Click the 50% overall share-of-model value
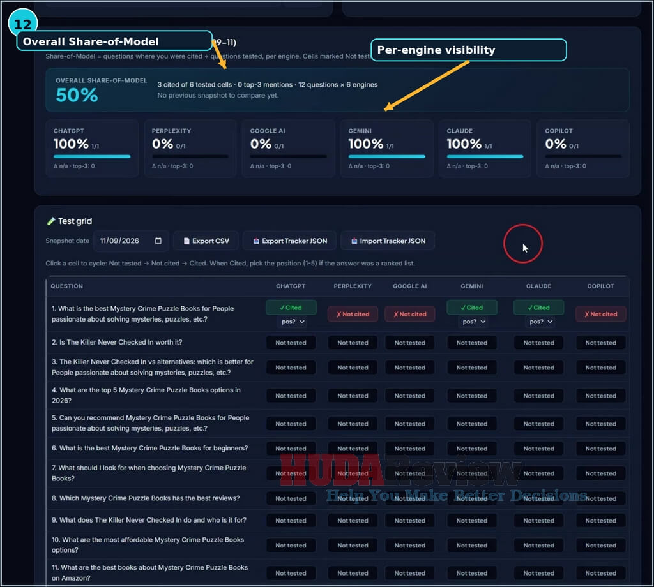 [x=77, y=95]
